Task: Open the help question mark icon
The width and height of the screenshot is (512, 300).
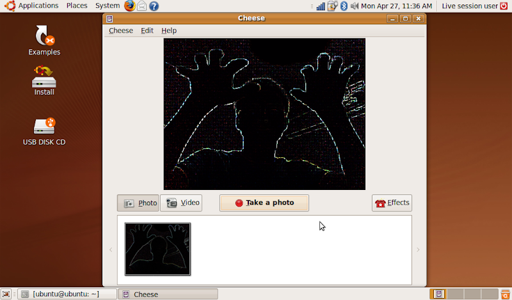Action: coord(154,6)
